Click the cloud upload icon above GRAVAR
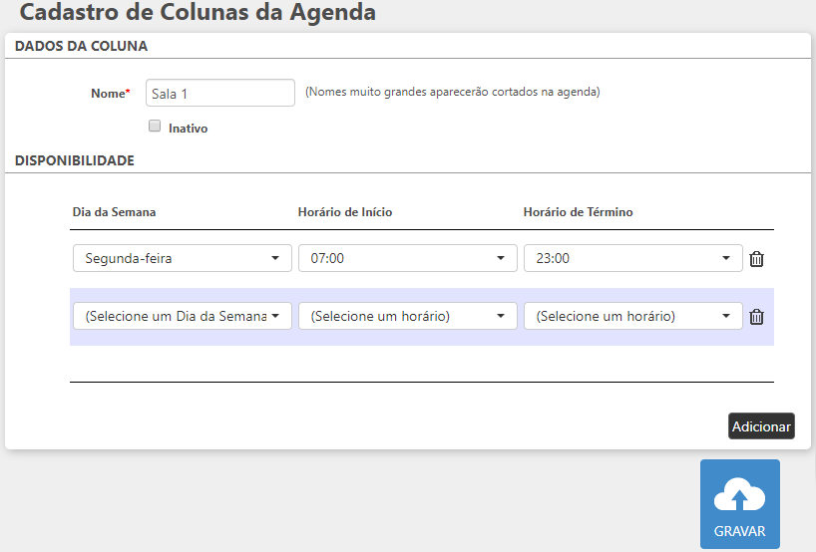816x552 pixels. (739, 495)
